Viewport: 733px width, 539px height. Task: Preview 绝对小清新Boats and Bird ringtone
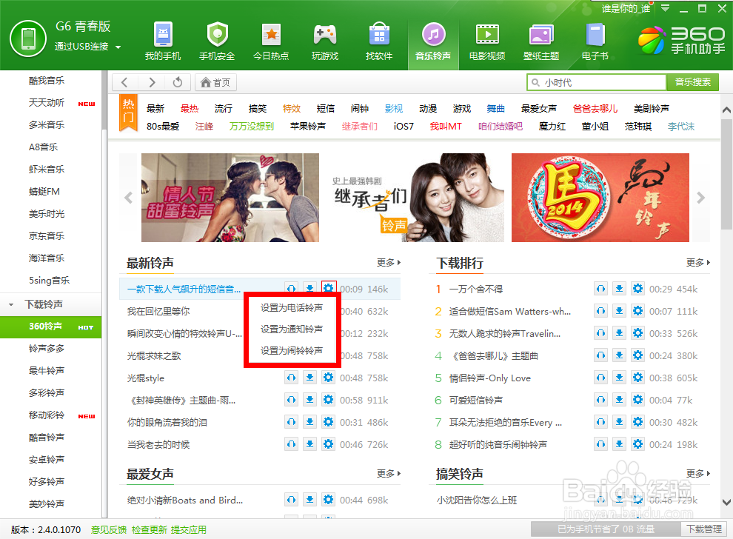click(x=291, y=500)
